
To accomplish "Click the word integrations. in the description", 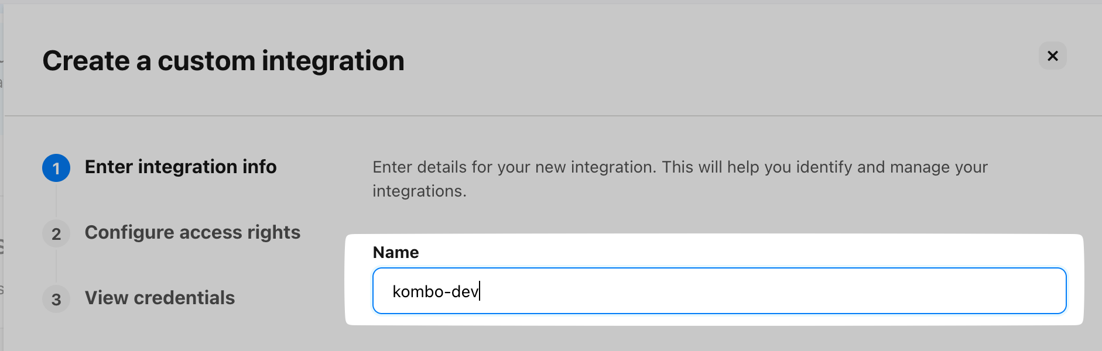I will click(x=419, y=191).
